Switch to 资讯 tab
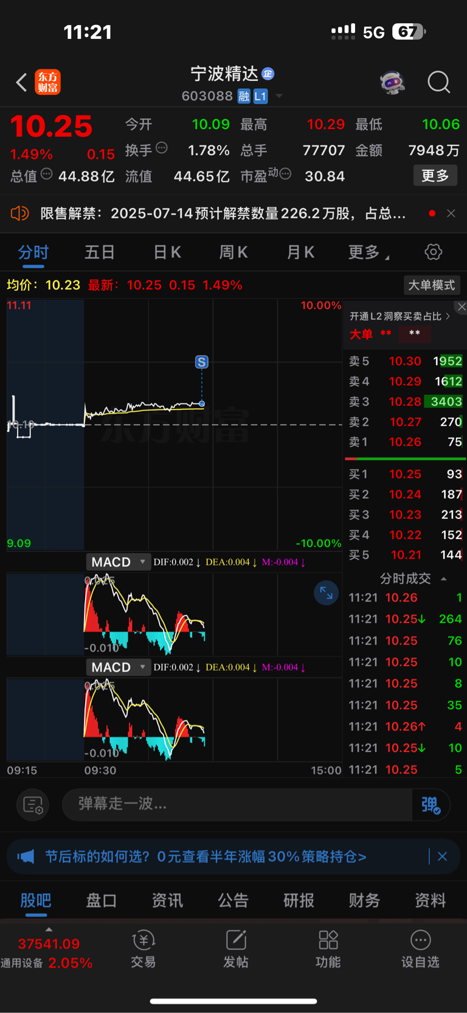The height and width of the screenshot is (1013, 467). 167,900
